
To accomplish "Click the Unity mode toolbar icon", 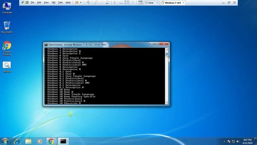I will tap(133, 2).
